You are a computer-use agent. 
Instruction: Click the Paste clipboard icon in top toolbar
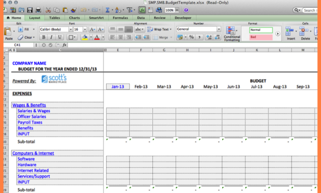(x=65, y=10)
